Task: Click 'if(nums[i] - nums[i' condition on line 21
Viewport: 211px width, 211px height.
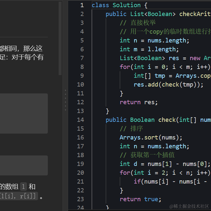Action: coord(167,182)
